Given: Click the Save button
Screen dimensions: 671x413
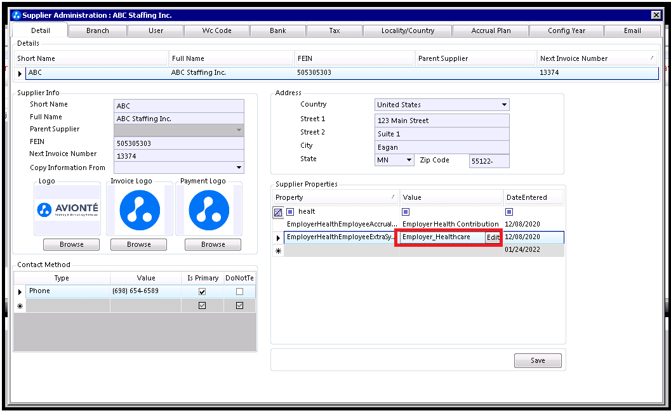Looking at the screenshot, I should (x=538, y=360).
